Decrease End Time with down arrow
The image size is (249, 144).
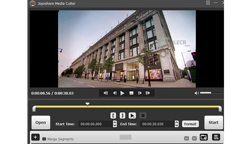click(x=177, y=126)
